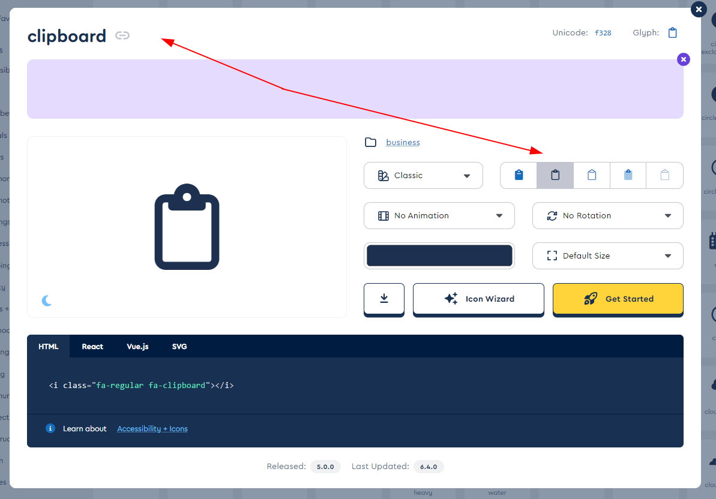
Task: Click the Last Updated 6.4.0 badge
Action: 429,467
